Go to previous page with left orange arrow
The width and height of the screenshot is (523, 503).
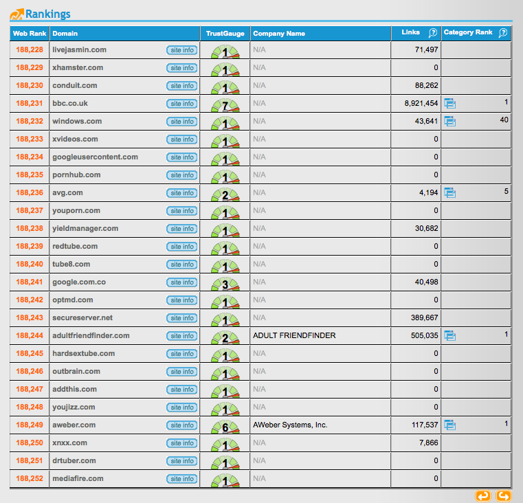483,496
